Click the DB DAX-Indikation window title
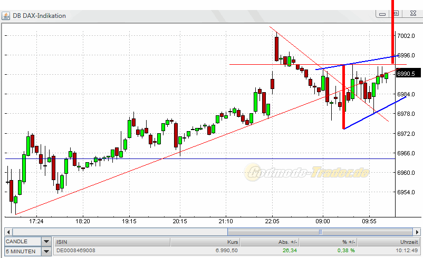This screenshot has height=258, width=423. pos(40,16)
